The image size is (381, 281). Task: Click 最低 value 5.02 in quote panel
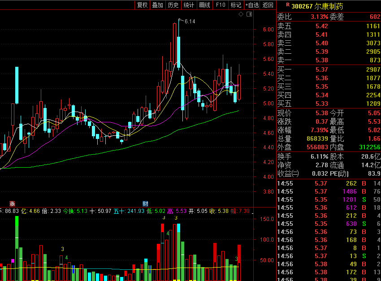pyautogui.click(x=374, y=130)
